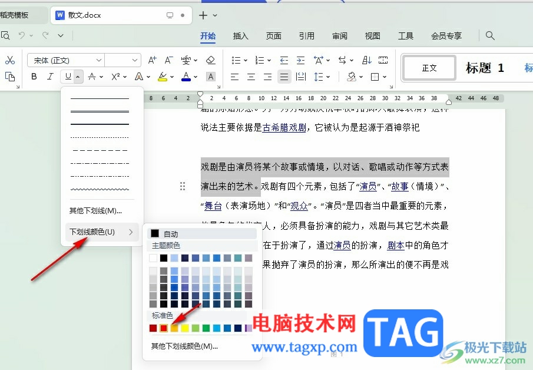The height and width of the screenshot is (370, 533).
Task: Click the strikethrough icon
Action: point(92,77)
